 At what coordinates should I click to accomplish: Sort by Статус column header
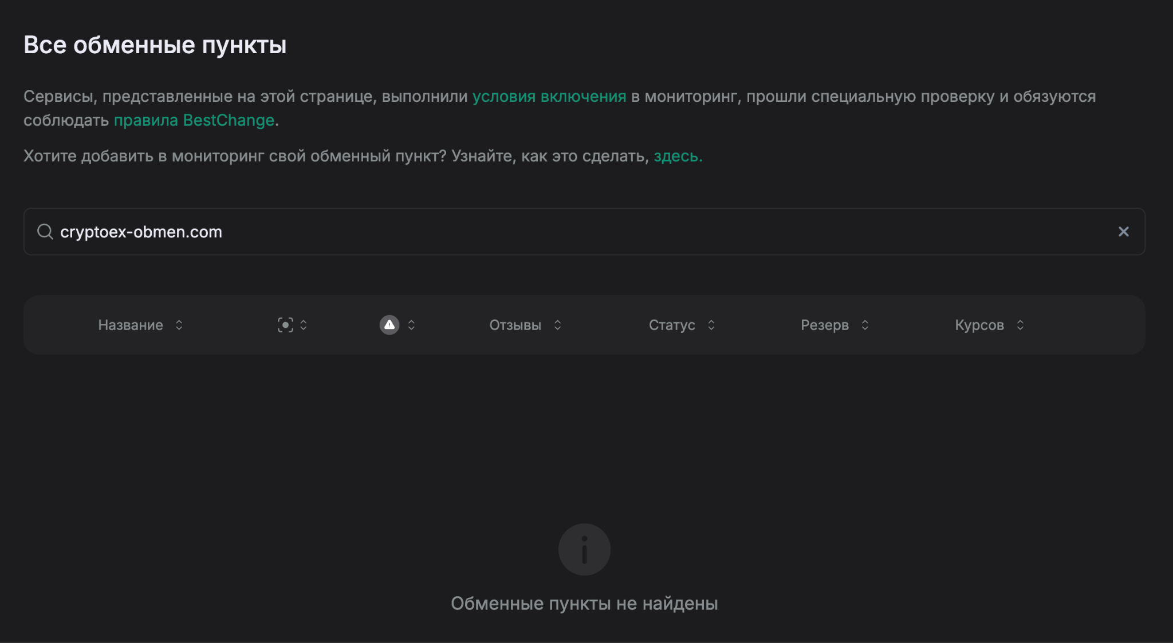click(672, 325)
